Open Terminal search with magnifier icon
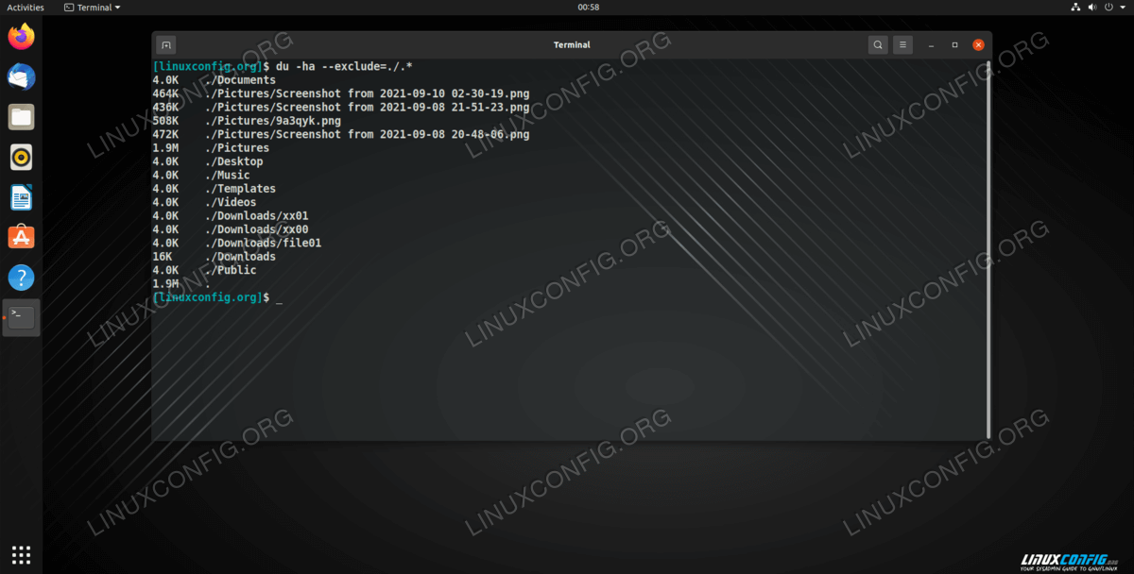This screenshot has width=1134, height=574. (878, 44)
